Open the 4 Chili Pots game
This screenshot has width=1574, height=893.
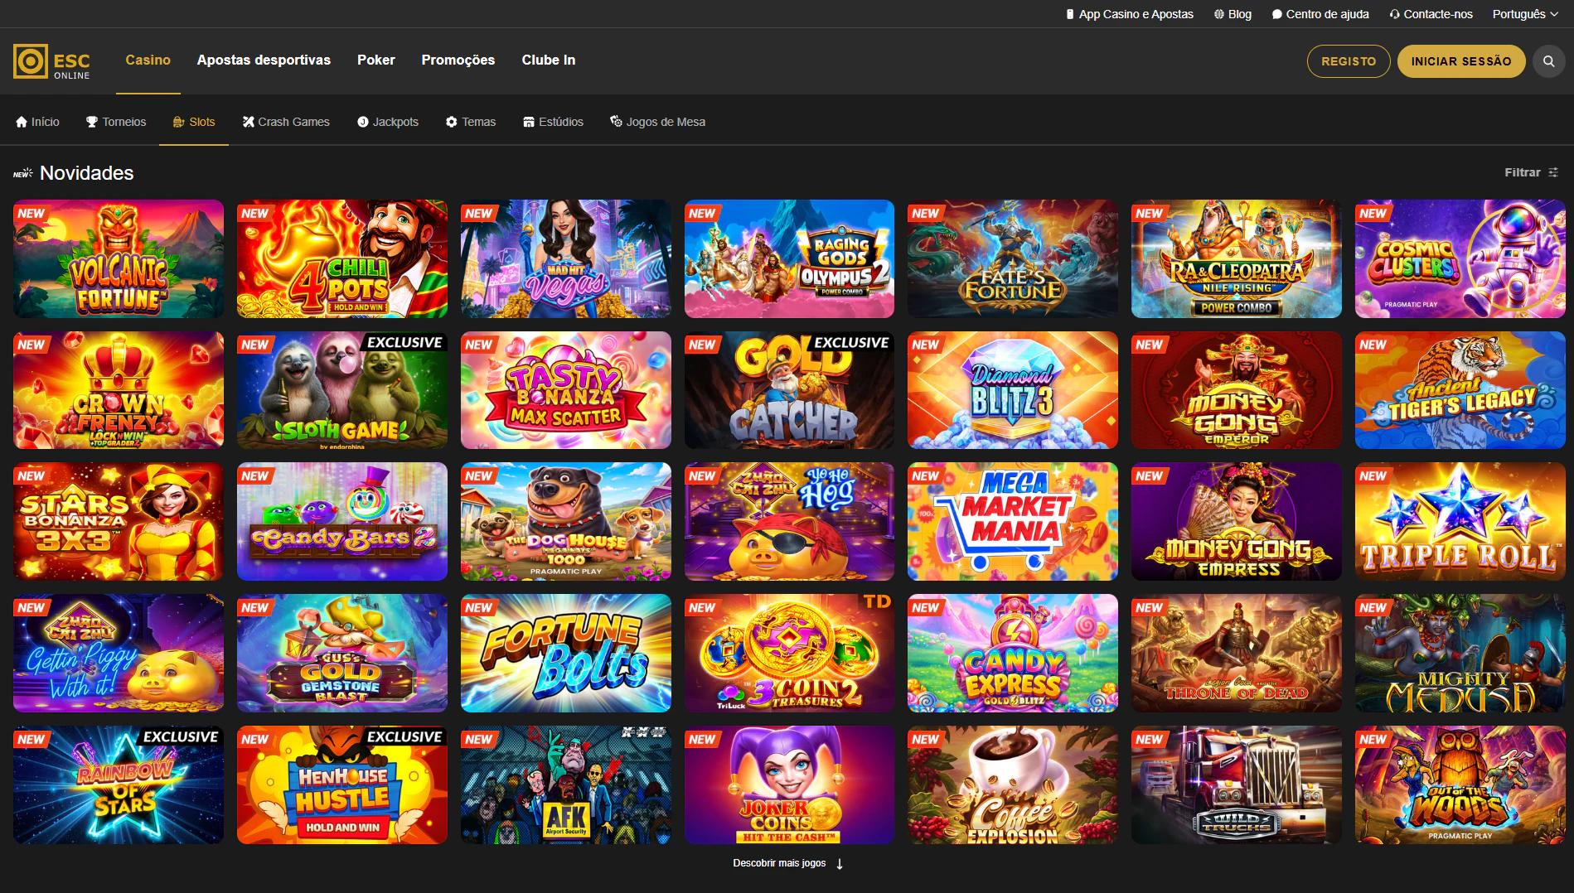click(342, 258)
